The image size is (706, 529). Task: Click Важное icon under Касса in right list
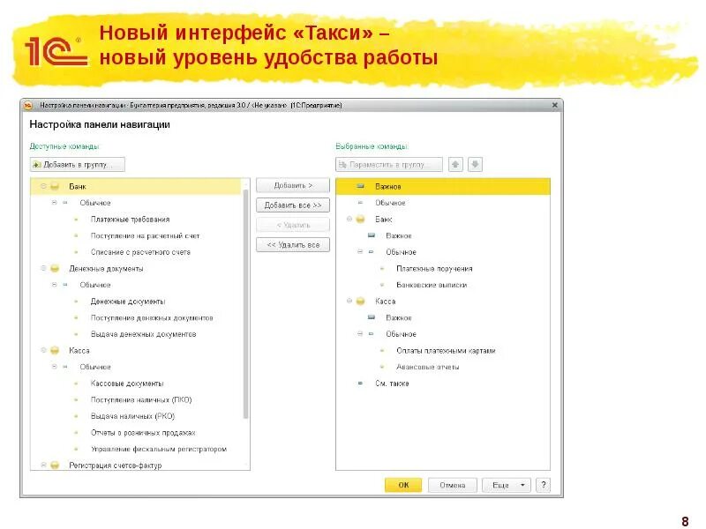tap(371, 317)
